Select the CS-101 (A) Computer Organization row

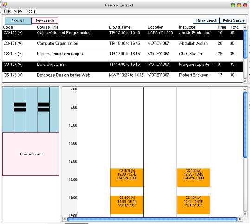122,45
